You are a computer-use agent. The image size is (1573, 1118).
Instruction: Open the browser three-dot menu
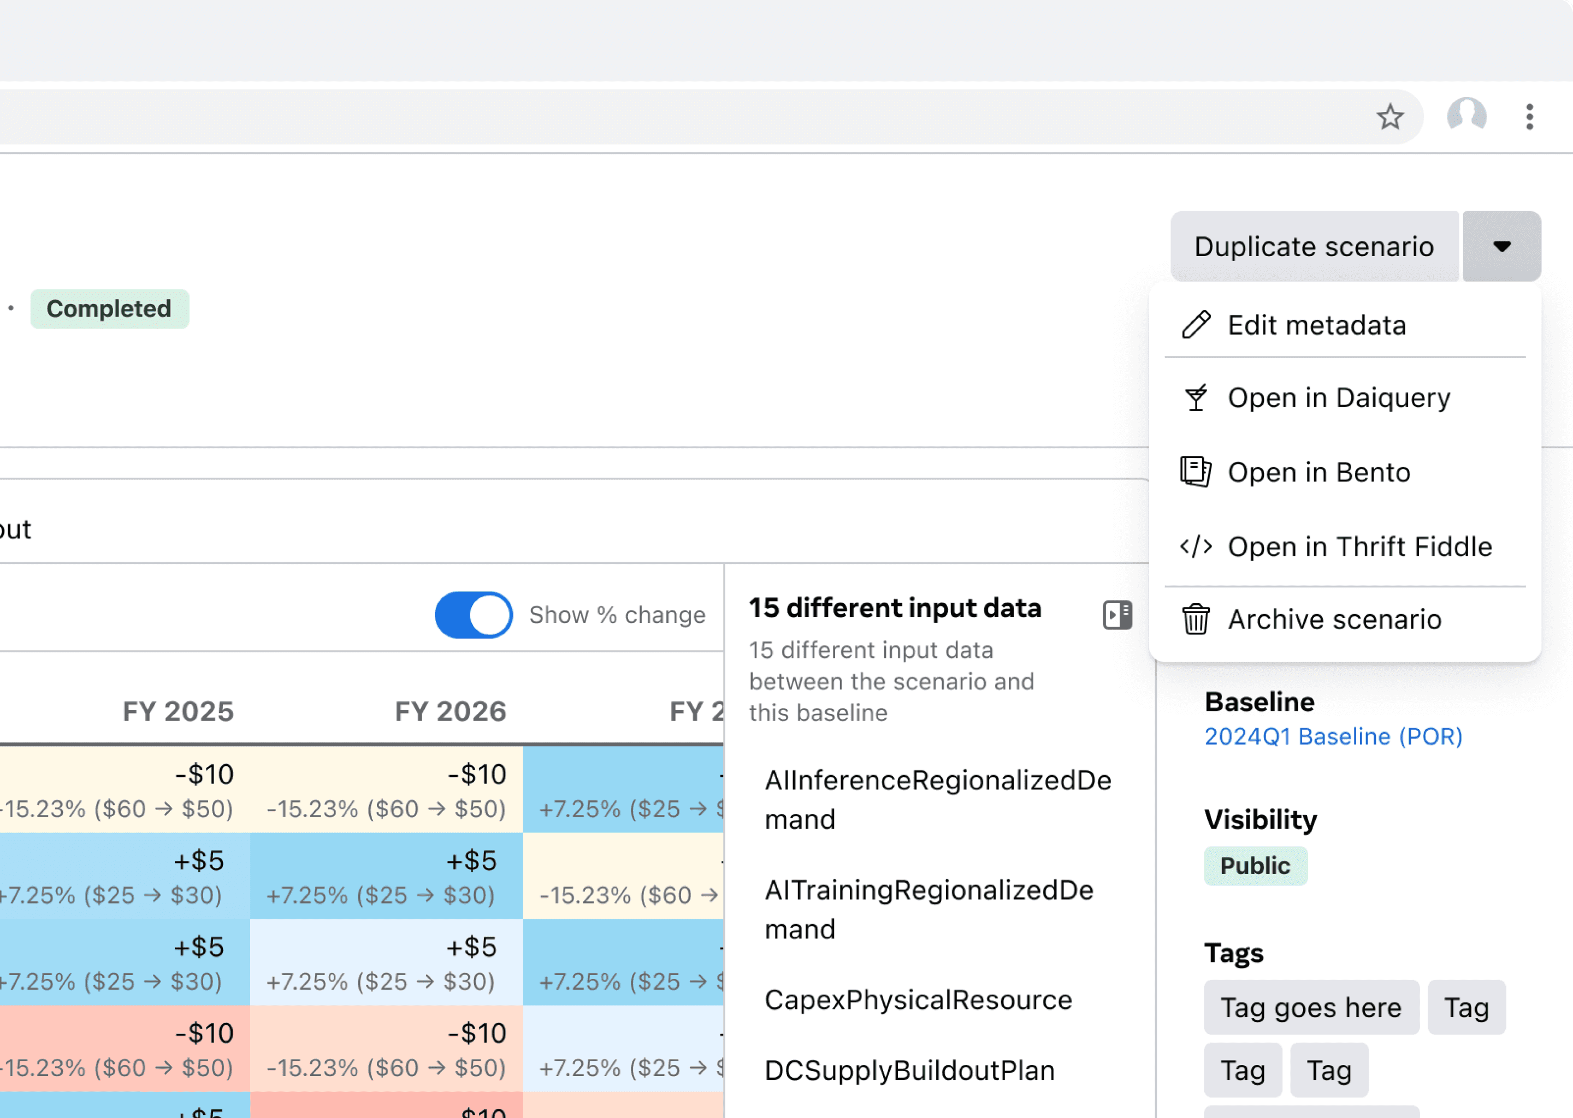click(1529, 116)
